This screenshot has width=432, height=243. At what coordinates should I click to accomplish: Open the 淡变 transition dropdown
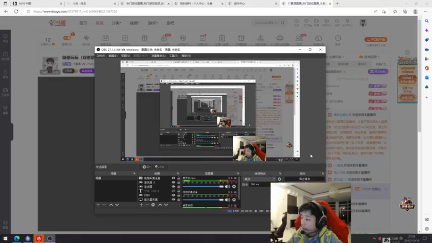[x=259, y=179]
